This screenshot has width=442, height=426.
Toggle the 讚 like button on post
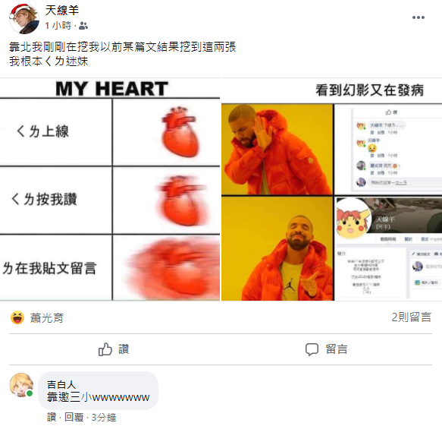pos(114,349)
